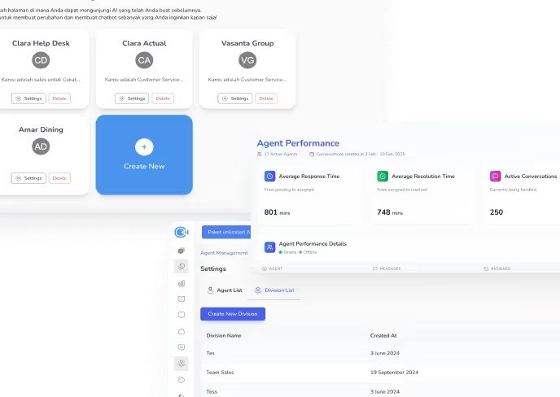Click the 748 mins resolution time value
The height and width of the screenshot is (397, 560).
[390, 212]
